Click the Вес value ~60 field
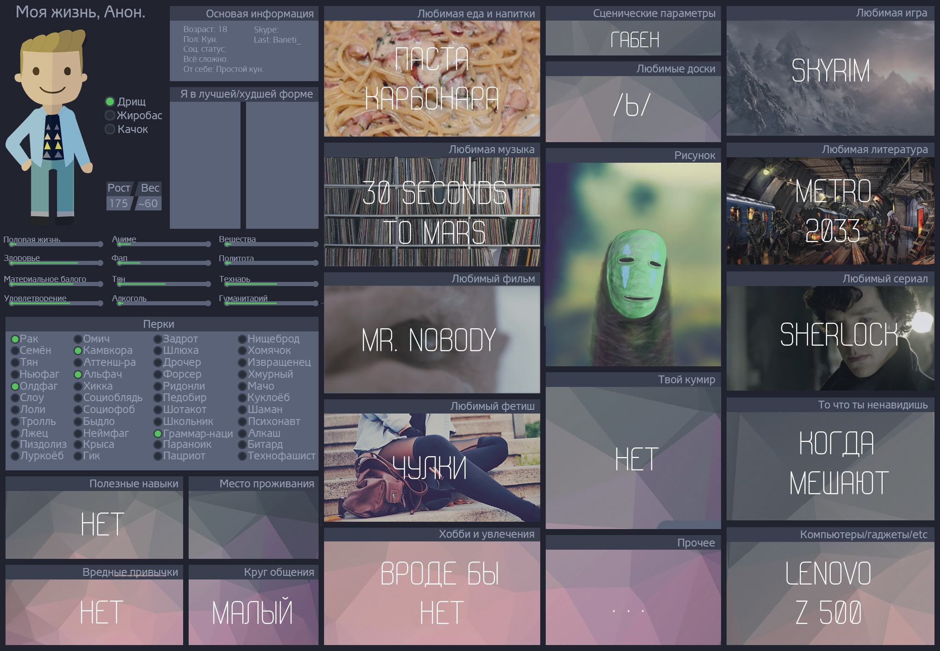The image size is (940, 651). click(x=148, y=204)
